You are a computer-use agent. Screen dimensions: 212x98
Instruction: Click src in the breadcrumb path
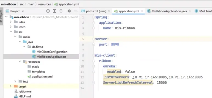coord(22,4)
